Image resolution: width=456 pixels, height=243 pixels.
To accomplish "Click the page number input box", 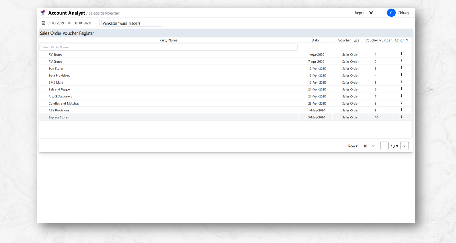I will coord(384,146).
